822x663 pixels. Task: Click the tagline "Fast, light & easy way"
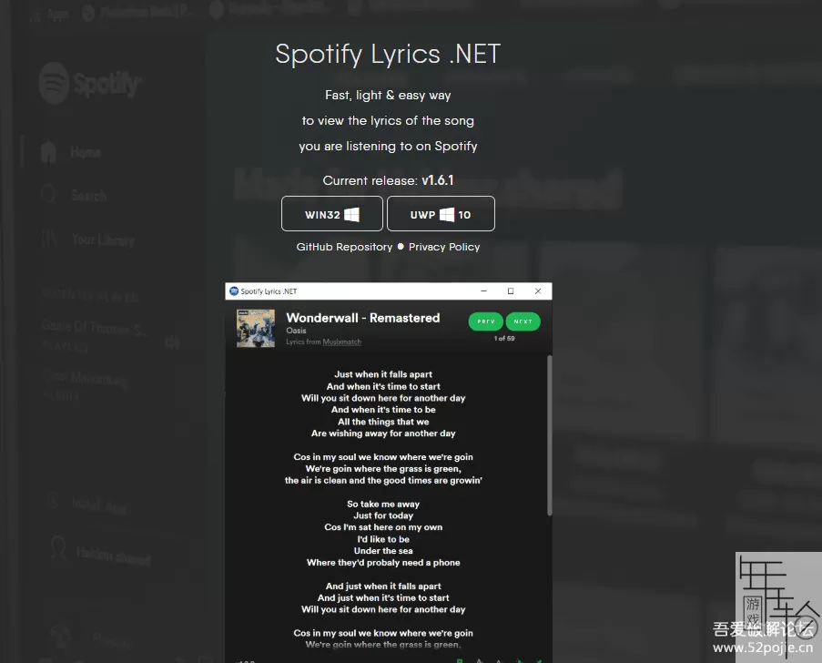[x=388, y=96]
